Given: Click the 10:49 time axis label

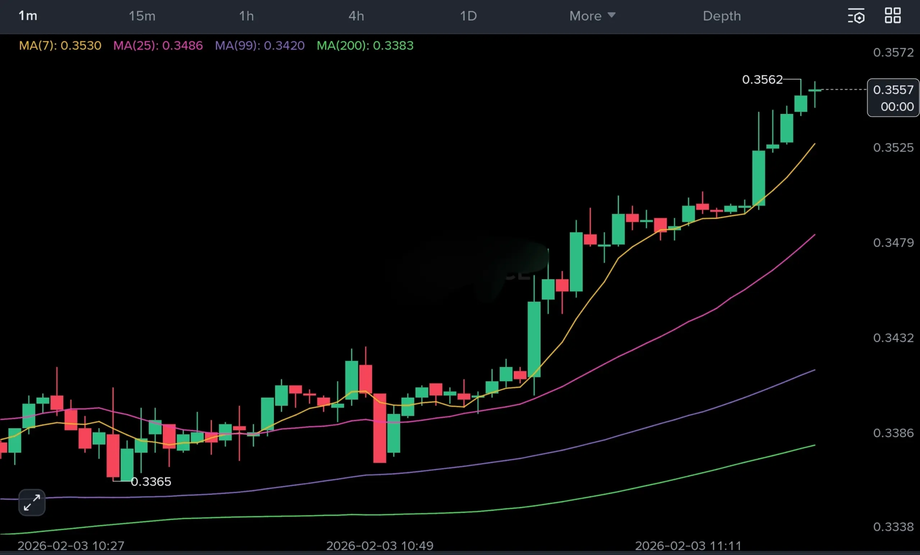Looking at the screenshot, I should [x=380, y=546].
